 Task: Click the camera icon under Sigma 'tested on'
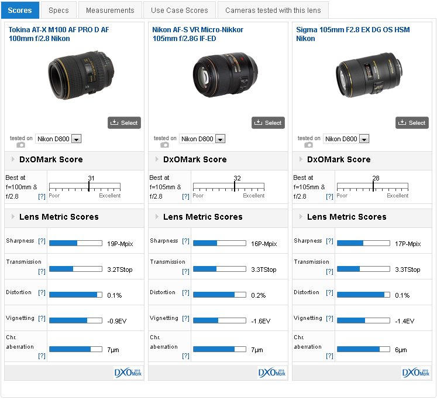(x=308, y=145)
